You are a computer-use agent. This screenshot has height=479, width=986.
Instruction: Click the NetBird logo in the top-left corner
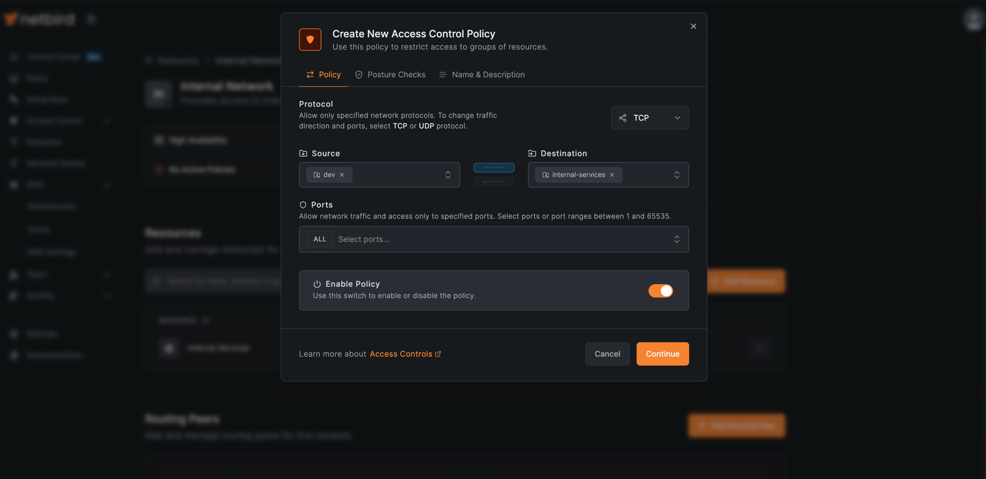pyautogui.click(x=39, y=18)
